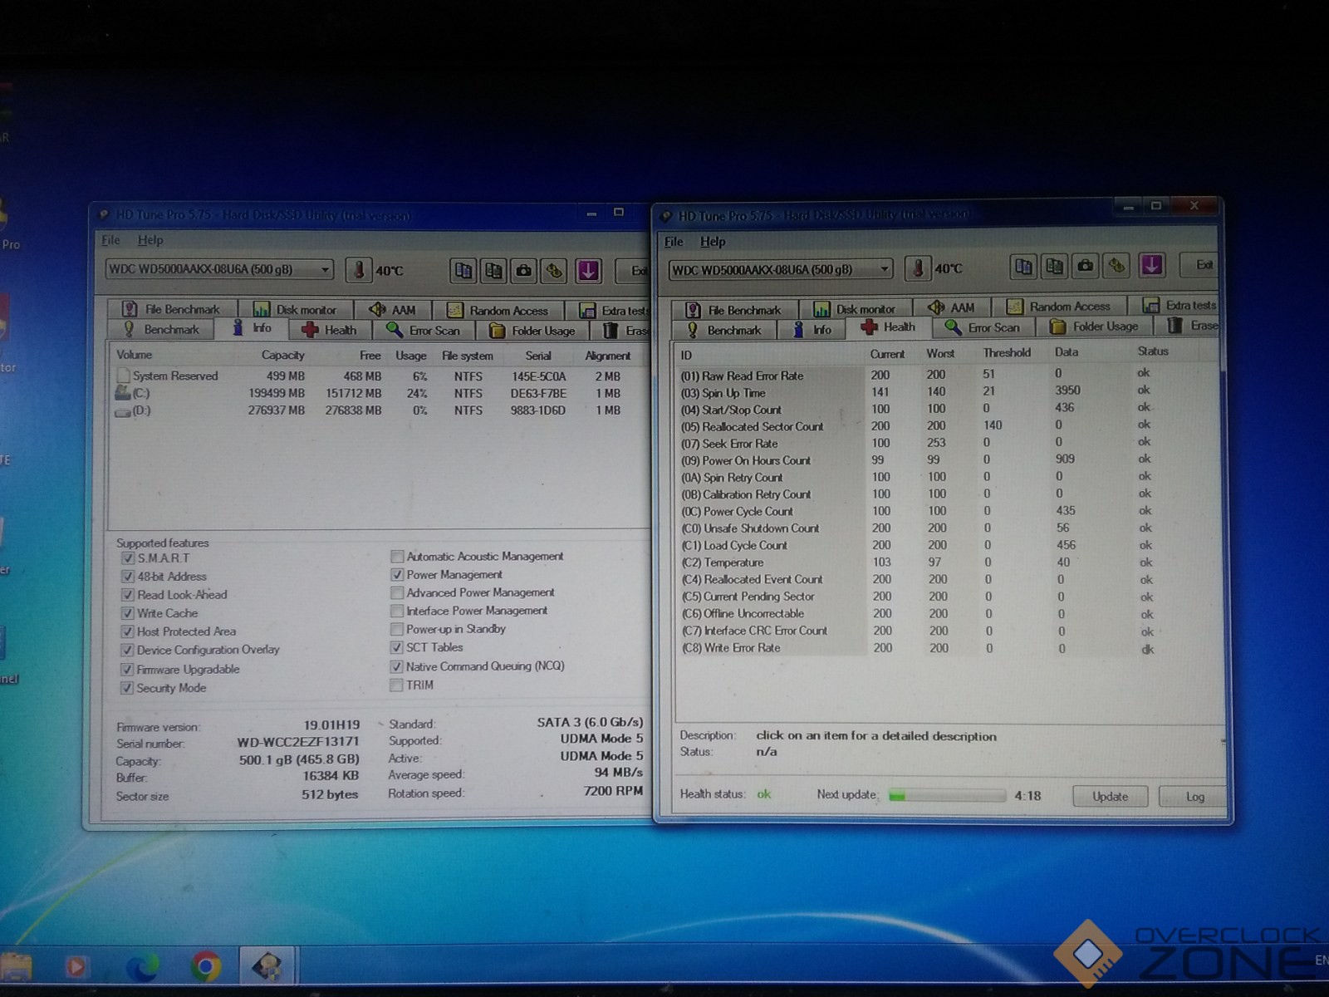Toggle Read Look-Ahead checkbox
This screenshot has height=997, width=1329.
point(127,595)
